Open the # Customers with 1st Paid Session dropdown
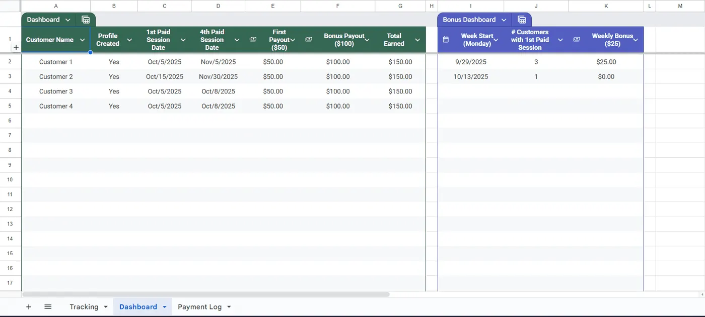The height and width of the screenshot is (317, 705). [x=560, y=40]
